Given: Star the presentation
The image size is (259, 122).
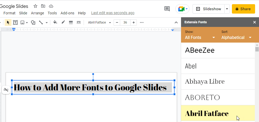Looking at the screenshot, I should (x=35, y=6).
